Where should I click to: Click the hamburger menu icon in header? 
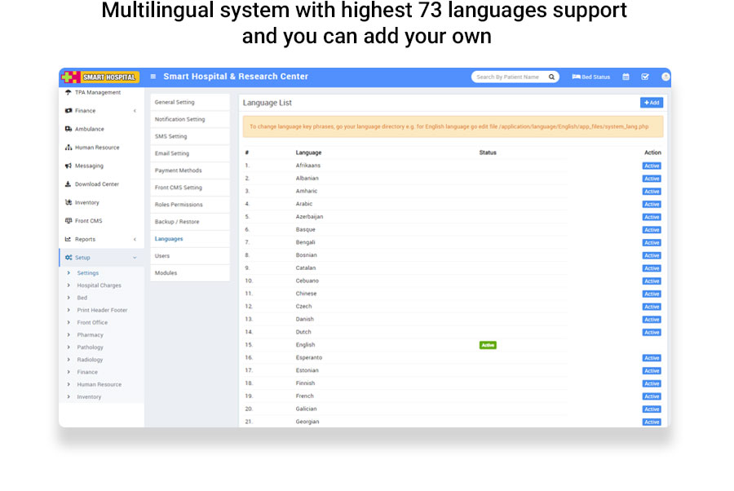pyautogui.click(x=153, y=77)
